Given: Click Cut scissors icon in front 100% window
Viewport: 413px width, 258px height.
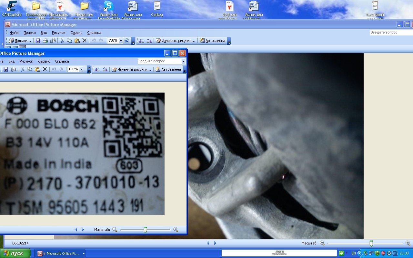Looking at the screenshot, I should (x=23, y=69).
